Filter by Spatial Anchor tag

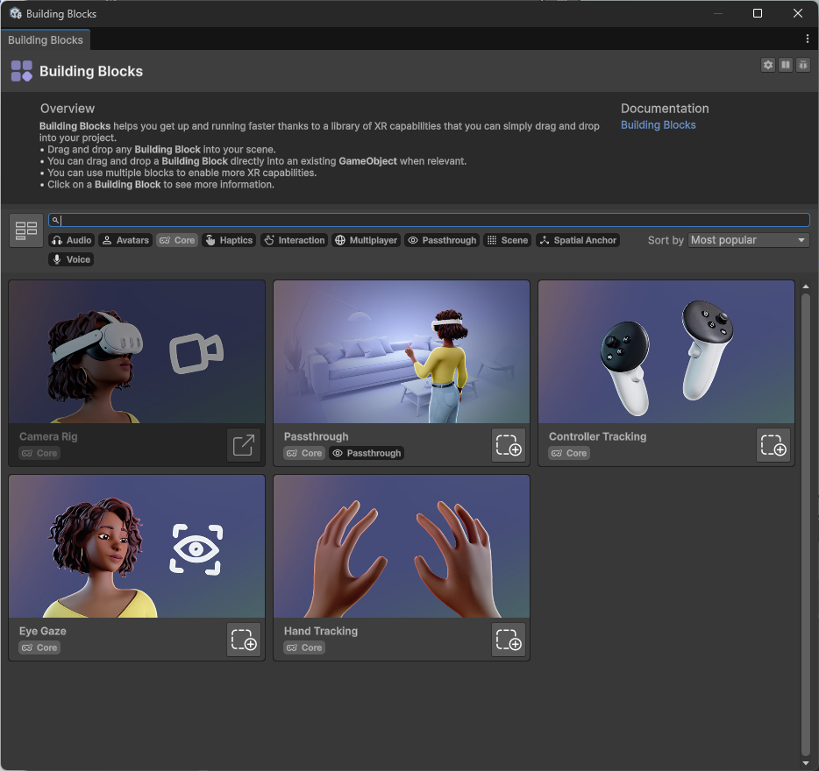(x=578, y=240)
